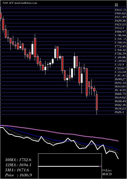Click the 1748.06 price level label
This screenshot has width=127, height=179.
pos(120,57)
